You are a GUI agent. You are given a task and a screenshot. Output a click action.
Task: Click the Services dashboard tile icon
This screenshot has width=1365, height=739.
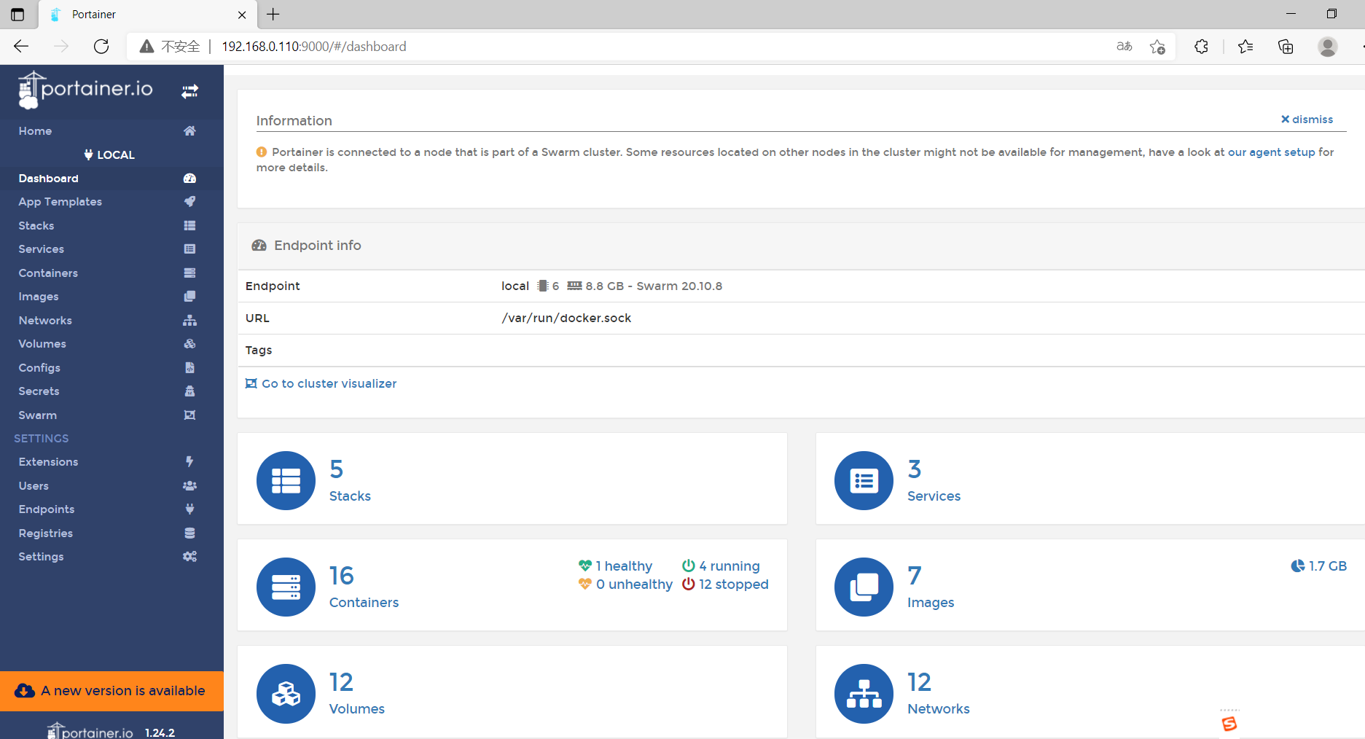864,480
